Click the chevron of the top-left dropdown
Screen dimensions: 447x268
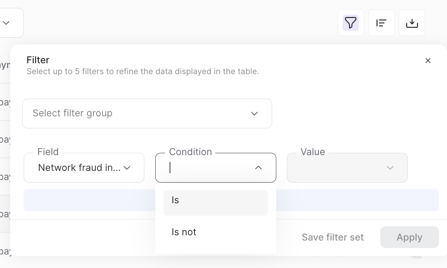6,23
